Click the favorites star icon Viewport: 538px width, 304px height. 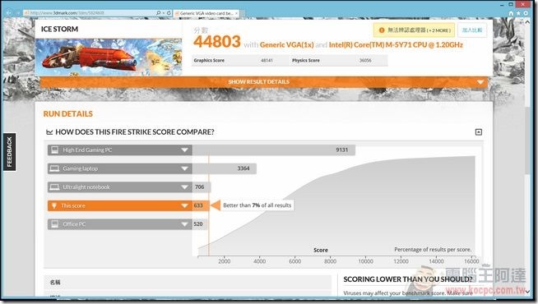pos(518,13)
